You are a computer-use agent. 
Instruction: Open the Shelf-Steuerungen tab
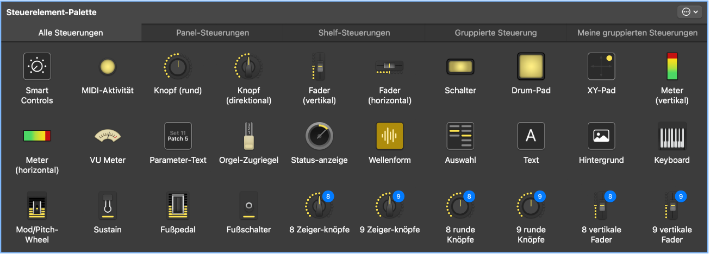tap(354, 33)
